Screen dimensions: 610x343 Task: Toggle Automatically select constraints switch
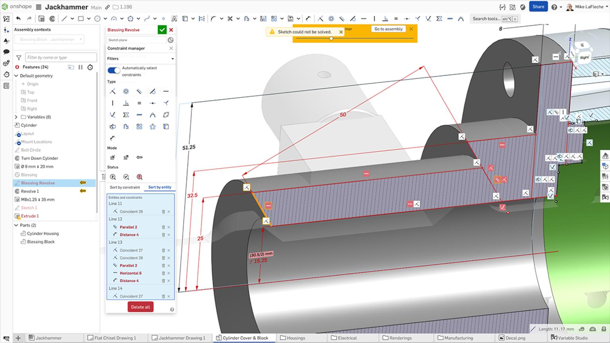(114, 70)
